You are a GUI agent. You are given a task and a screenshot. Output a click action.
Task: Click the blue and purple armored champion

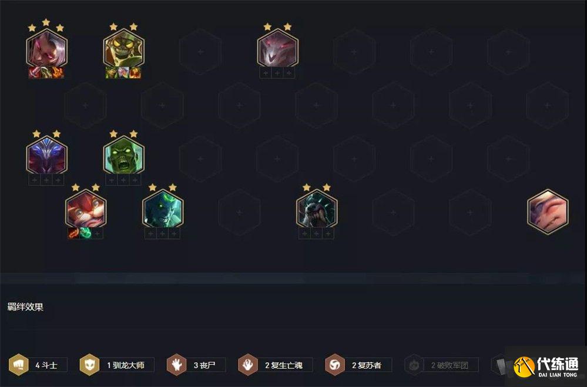coord(47,155)
